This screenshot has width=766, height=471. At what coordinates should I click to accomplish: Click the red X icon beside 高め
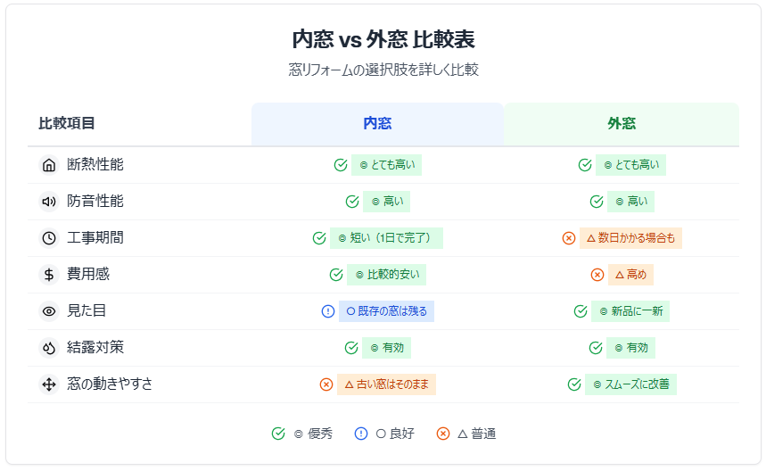pos(597,275)
